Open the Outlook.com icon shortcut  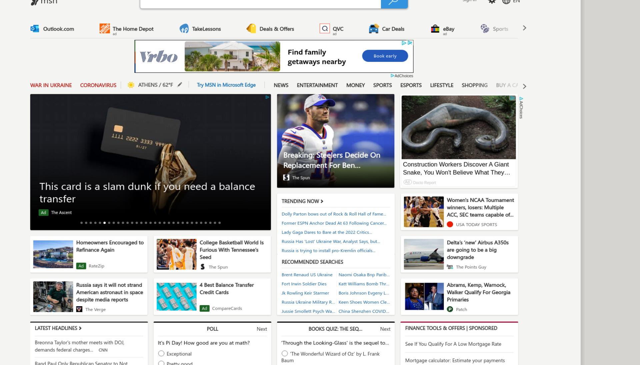[35, 29]
